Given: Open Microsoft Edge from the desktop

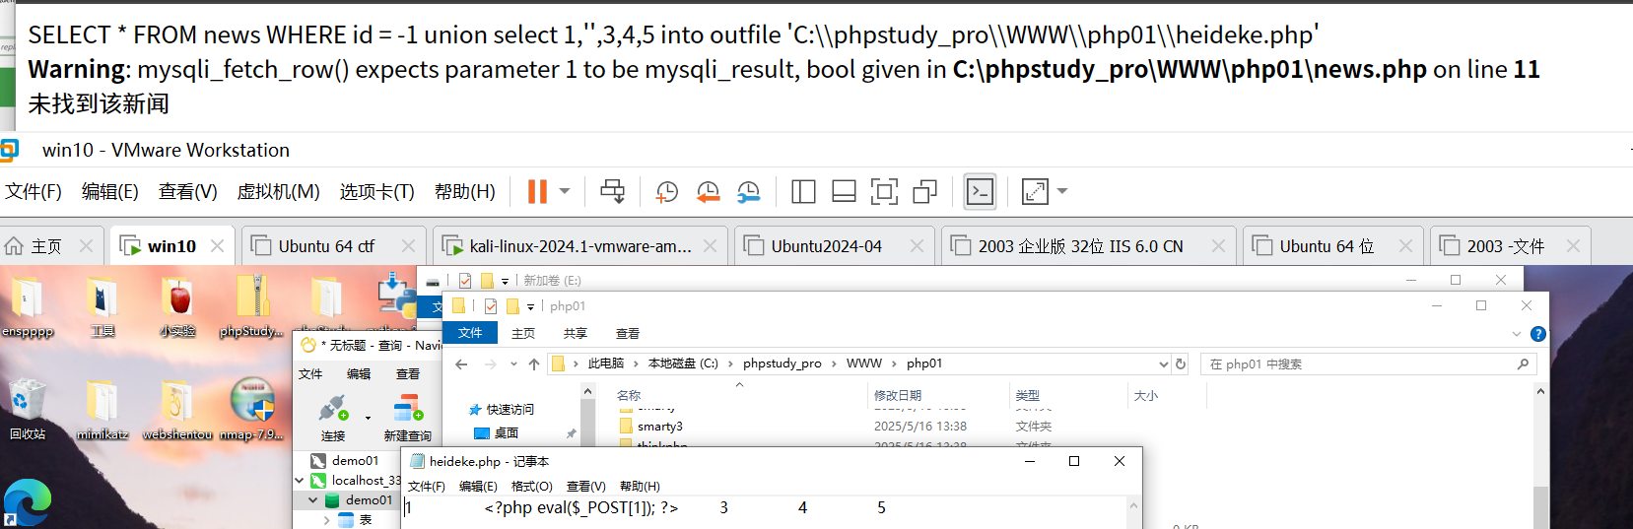Looking at the screenshot, I should 27,502.
